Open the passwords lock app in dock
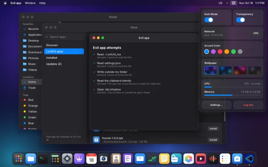Image resolution: width=268 pixels, height=167 pixels. pyautogui.click(x=176, y=159)
